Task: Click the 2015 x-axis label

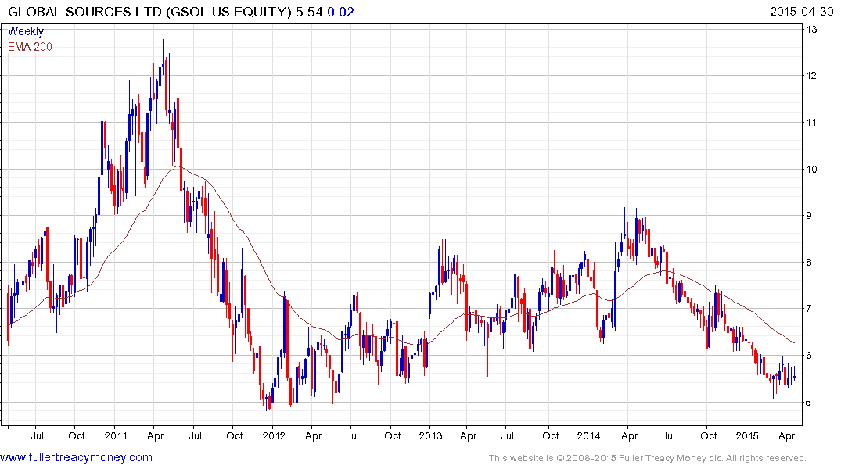Action: pos(746,435)
